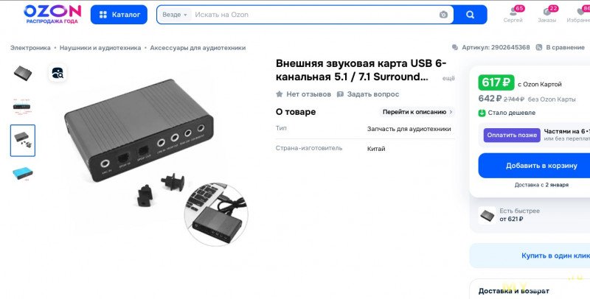Open the Сергей profile icon
The width and height of the screenshot is (590, 299).
[513, 12]
